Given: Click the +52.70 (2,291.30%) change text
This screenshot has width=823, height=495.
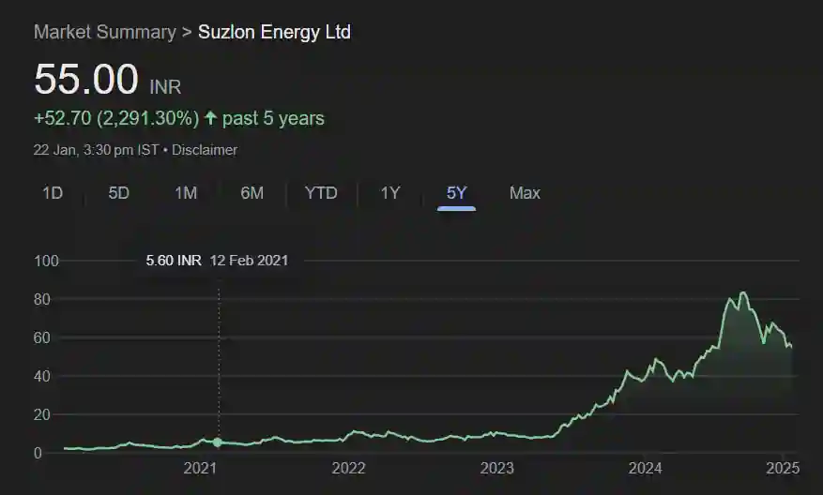Looking at the screenshot, I should [x=116, y=118].
